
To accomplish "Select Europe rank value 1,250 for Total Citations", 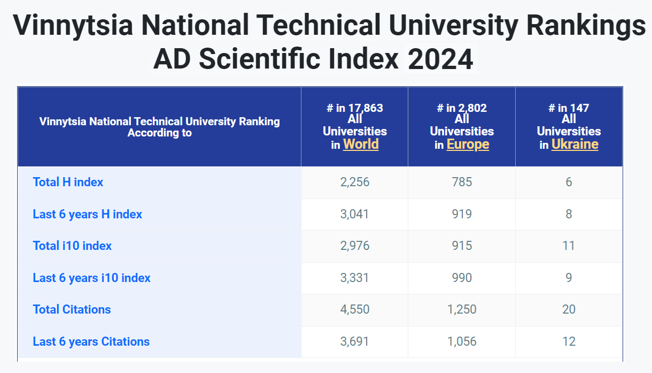I will (x=462, y=309).
